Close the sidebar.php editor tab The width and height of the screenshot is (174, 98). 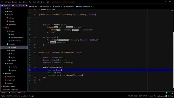pyautogui.click(x=50, y=7)
